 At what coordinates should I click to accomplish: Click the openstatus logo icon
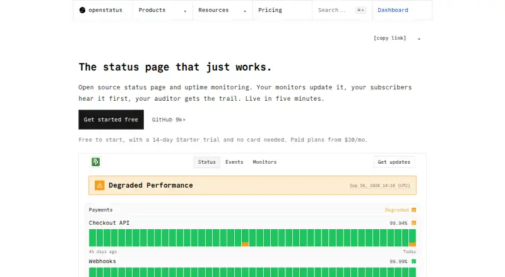pyautogui.click(x=83, y=10)
